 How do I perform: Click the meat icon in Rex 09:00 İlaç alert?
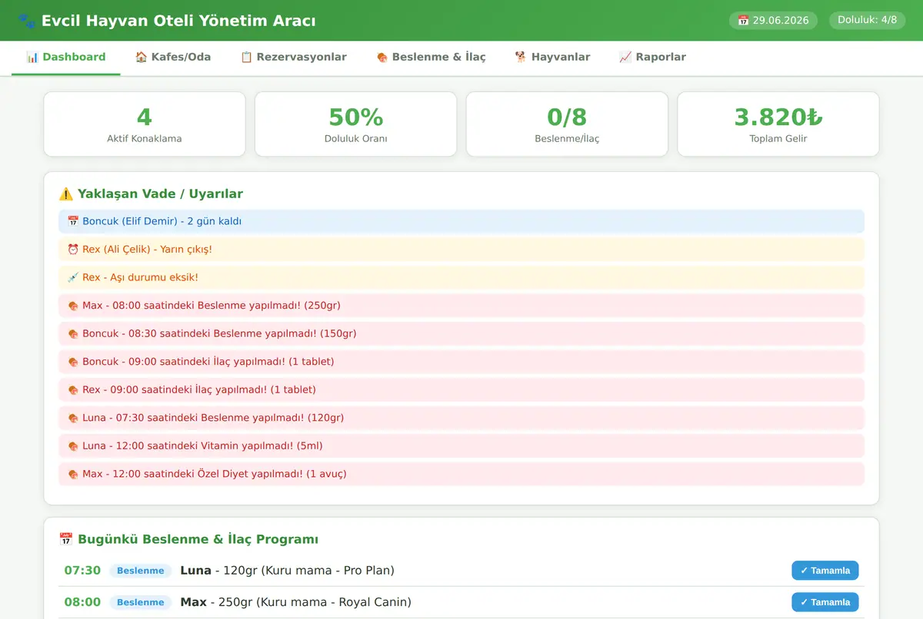(x=73, y=390)
